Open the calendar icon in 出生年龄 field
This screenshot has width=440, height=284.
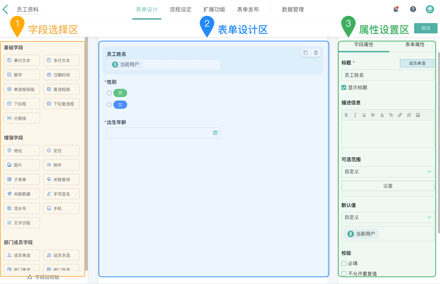click(215, 133)
